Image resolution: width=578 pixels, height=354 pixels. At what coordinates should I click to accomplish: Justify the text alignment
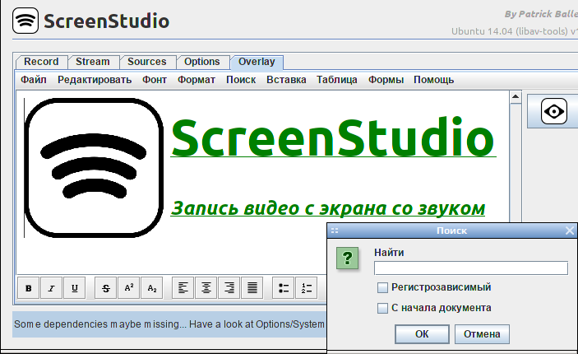pos(252,288)
